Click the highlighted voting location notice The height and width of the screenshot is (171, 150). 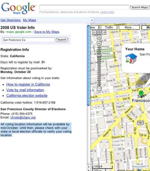pos(36,130)
